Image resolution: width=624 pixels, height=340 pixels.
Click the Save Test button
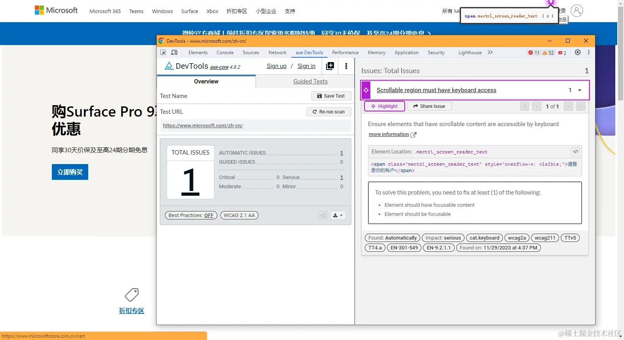[x=331, y=96]
